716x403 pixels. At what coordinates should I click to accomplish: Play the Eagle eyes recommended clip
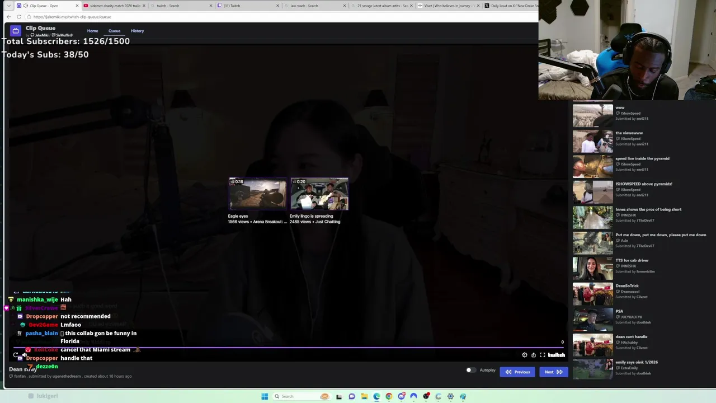[x=257, y=194]
